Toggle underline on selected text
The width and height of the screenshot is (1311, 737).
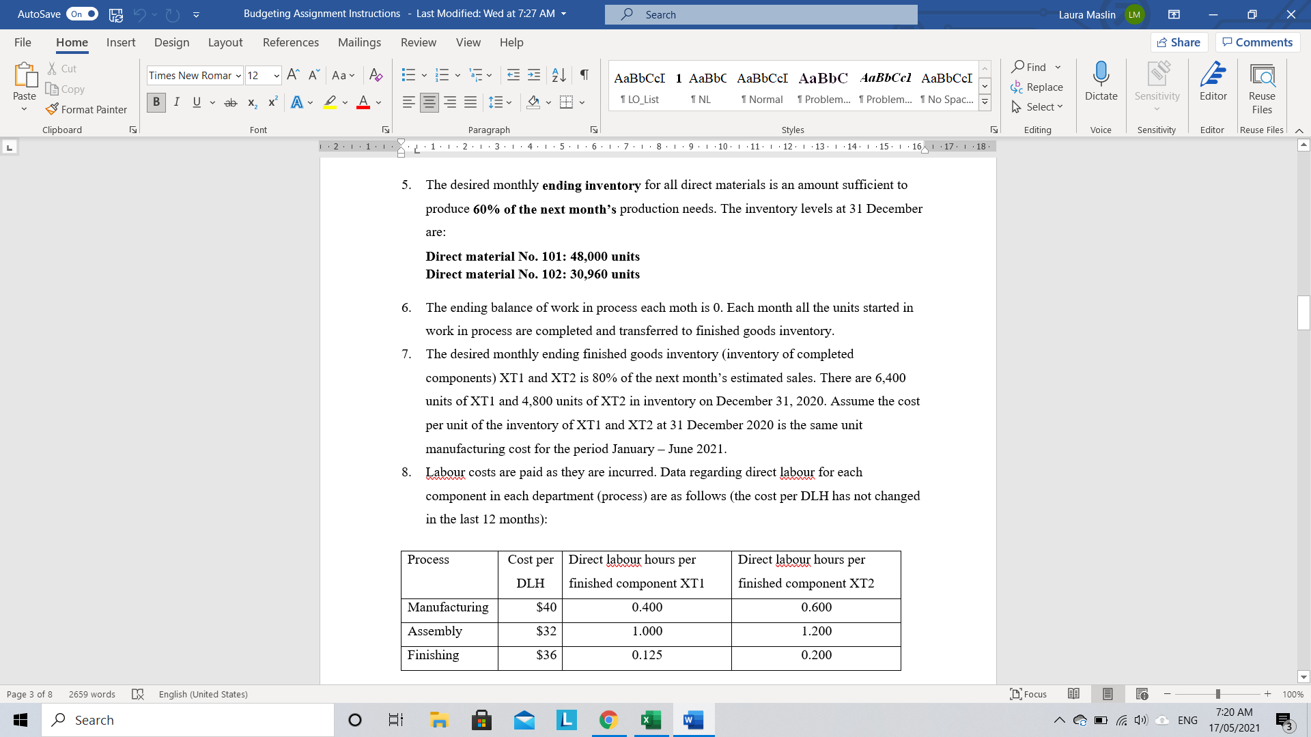(x=196, y=102)
